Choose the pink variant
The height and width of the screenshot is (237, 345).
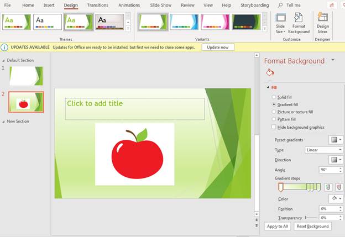pyautogui.click(x=215, y=22)
